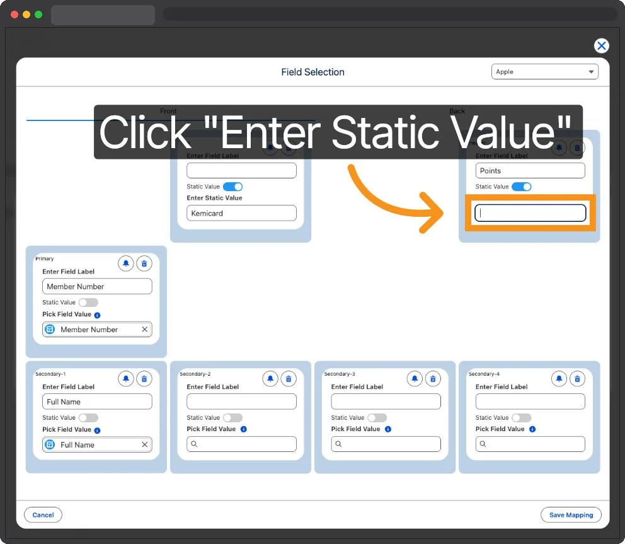The width and height of the screenshot is (625, 544).
Task: Open Secondary-2 Pick Field Value search box
Action: coord(241,444)
